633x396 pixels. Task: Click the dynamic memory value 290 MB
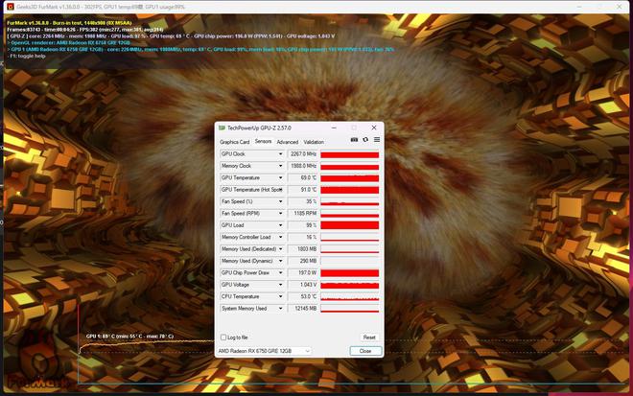click(303, 261)
